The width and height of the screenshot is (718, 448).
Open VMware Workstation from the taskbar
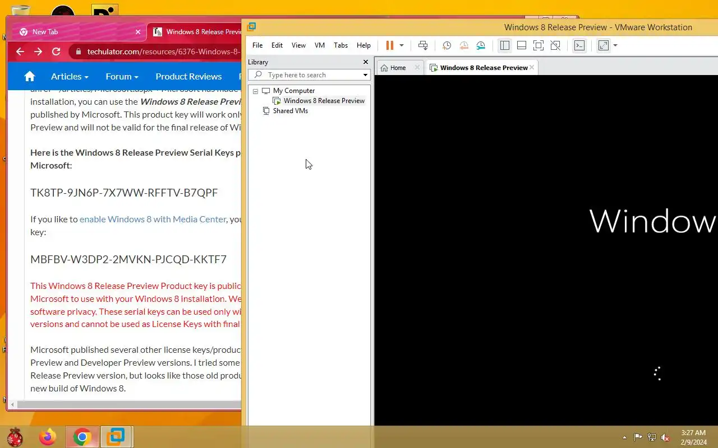point(116,437)
